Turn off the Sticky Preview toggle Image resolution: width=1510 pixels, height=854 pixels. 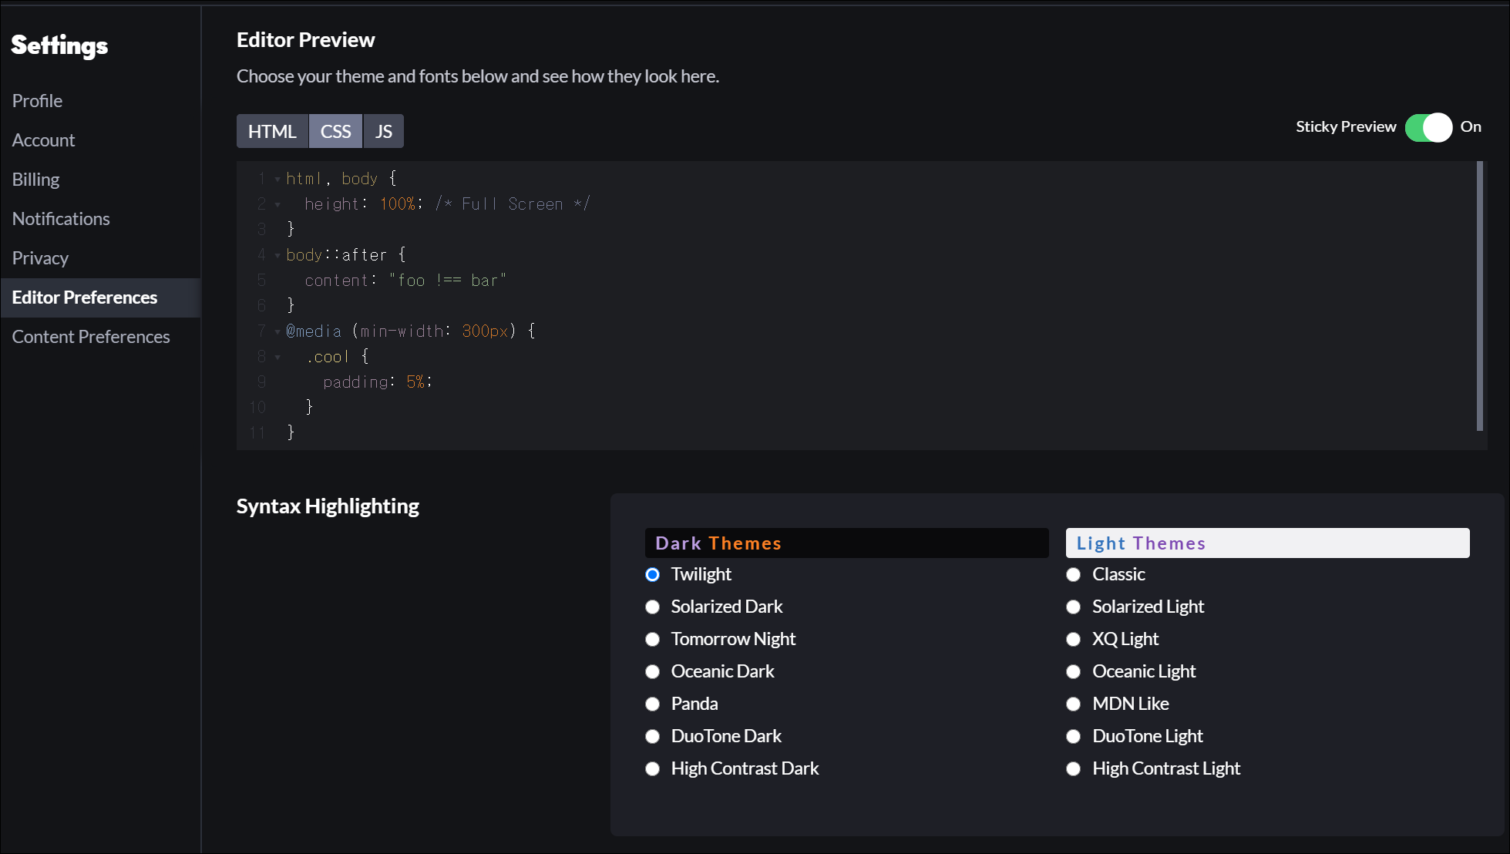[x=1428, y=127]
